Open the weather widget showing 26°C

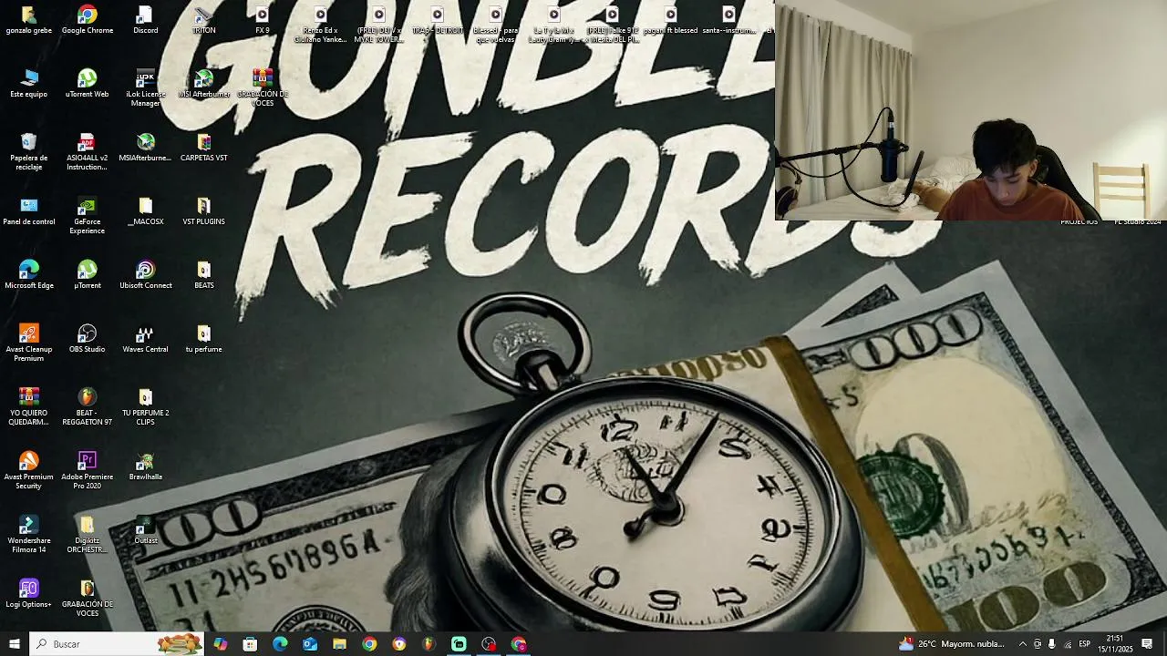[951, 644]
